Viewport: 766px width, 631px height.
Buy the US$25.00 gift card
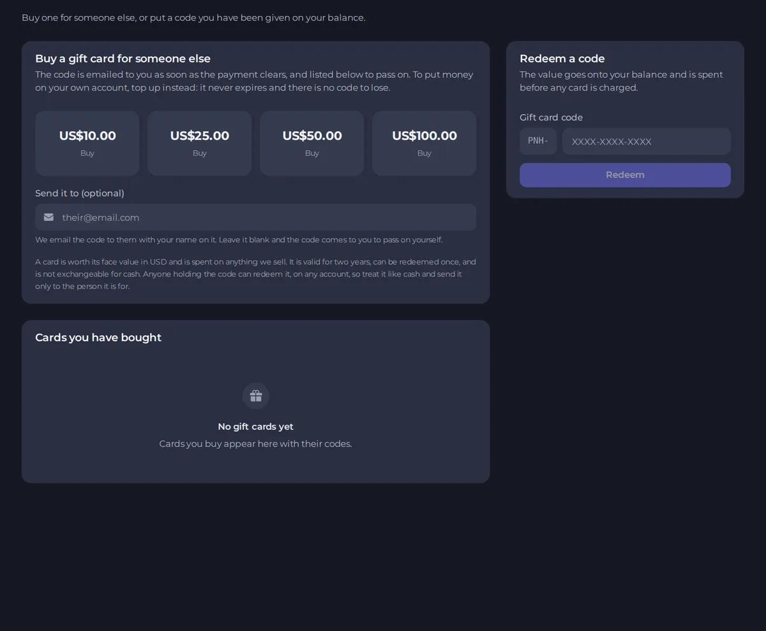(x=199, y=144)
